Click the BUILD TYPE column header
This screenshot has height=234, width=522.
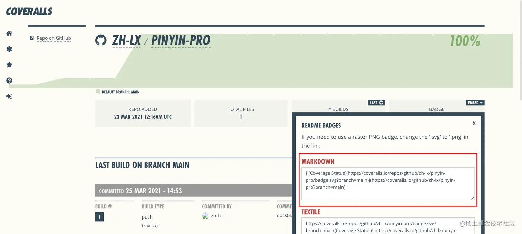[x=153, y=206]
